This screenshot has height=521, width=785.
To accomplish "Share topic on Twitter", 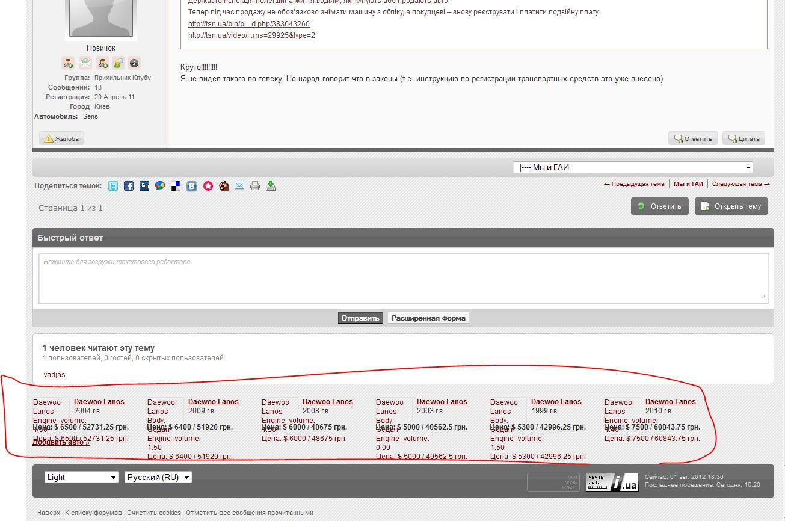I will [113, 186].
